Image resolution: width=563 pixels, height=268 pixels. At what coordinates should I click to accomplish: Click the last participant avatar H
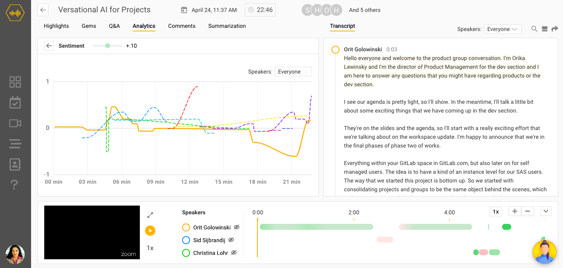(337, 10)
